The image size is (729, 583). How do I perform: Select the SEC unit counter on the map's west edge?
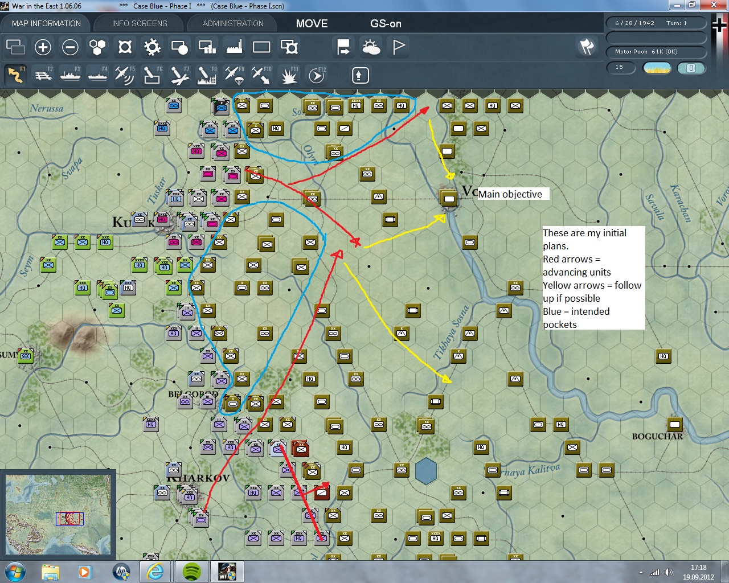coord(25,356)
